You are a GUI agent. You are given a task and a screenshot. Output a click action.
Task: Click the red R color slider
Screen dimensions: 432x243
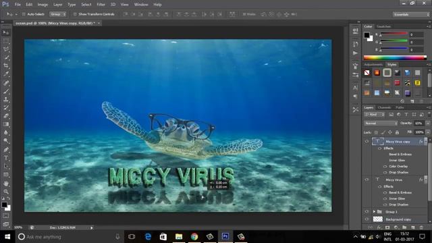click(x=394, y=34)
